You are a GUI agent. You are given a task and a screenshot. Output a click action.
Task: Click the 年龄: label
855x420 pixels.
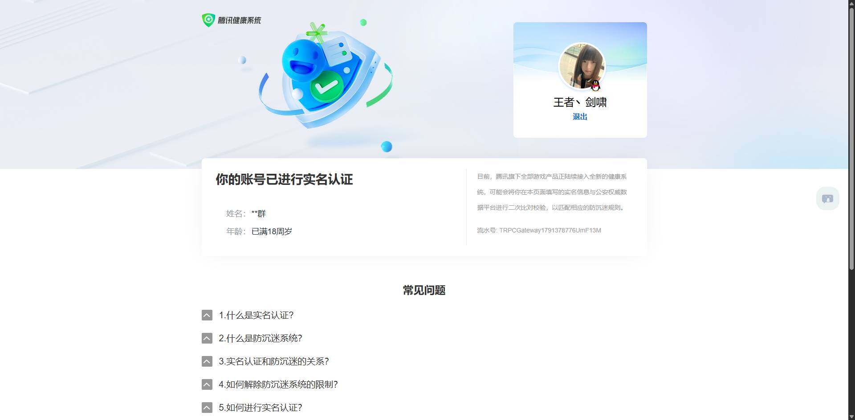[236, 231]
